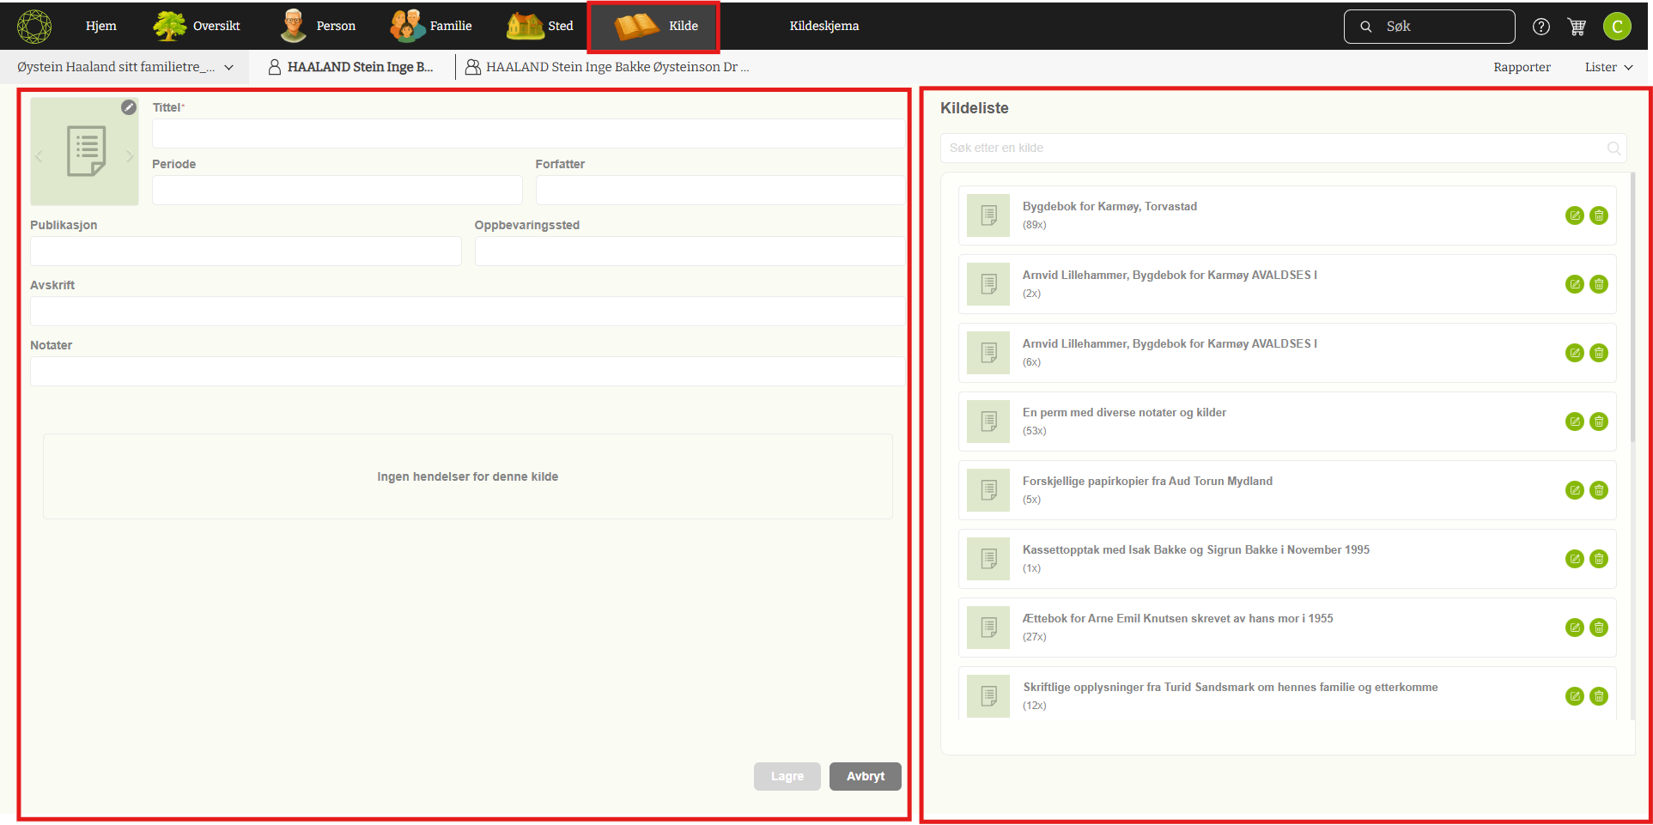
Task: Go to the app home logo
Action: (x=34, y=27)
